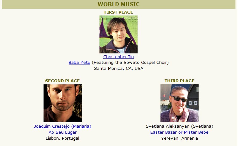The width and height of the screenshot is (238, 146).
Task: Open Easter Bazar or Mister Bebe link
Action: [179, 132]
